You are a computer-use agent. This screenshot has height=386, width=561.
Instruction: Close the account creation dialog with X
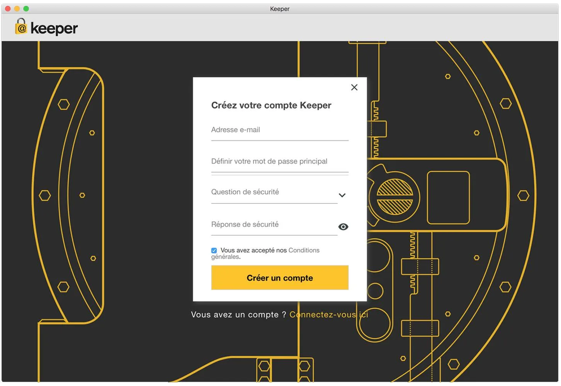click(354, 87)
